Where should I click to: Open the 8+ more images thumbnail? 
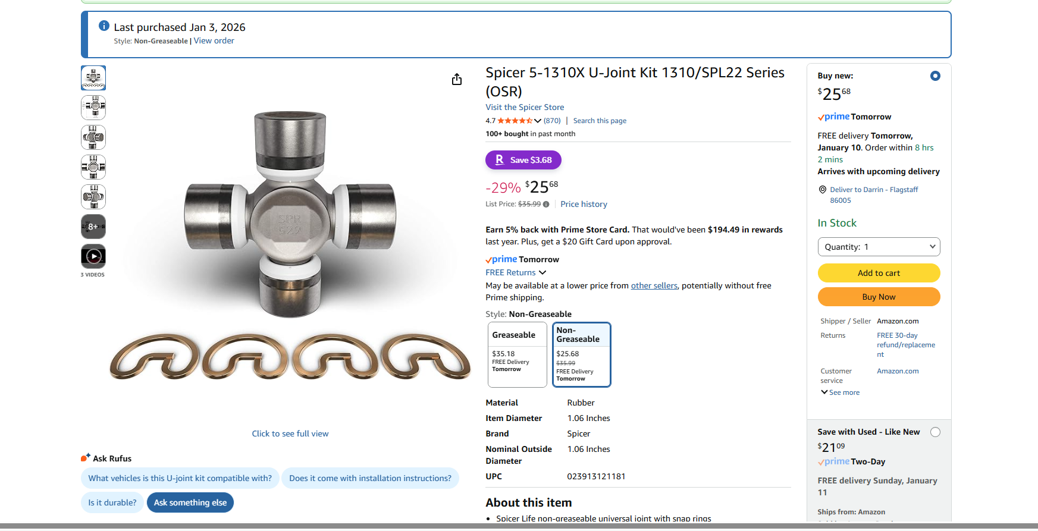point(93,227)
